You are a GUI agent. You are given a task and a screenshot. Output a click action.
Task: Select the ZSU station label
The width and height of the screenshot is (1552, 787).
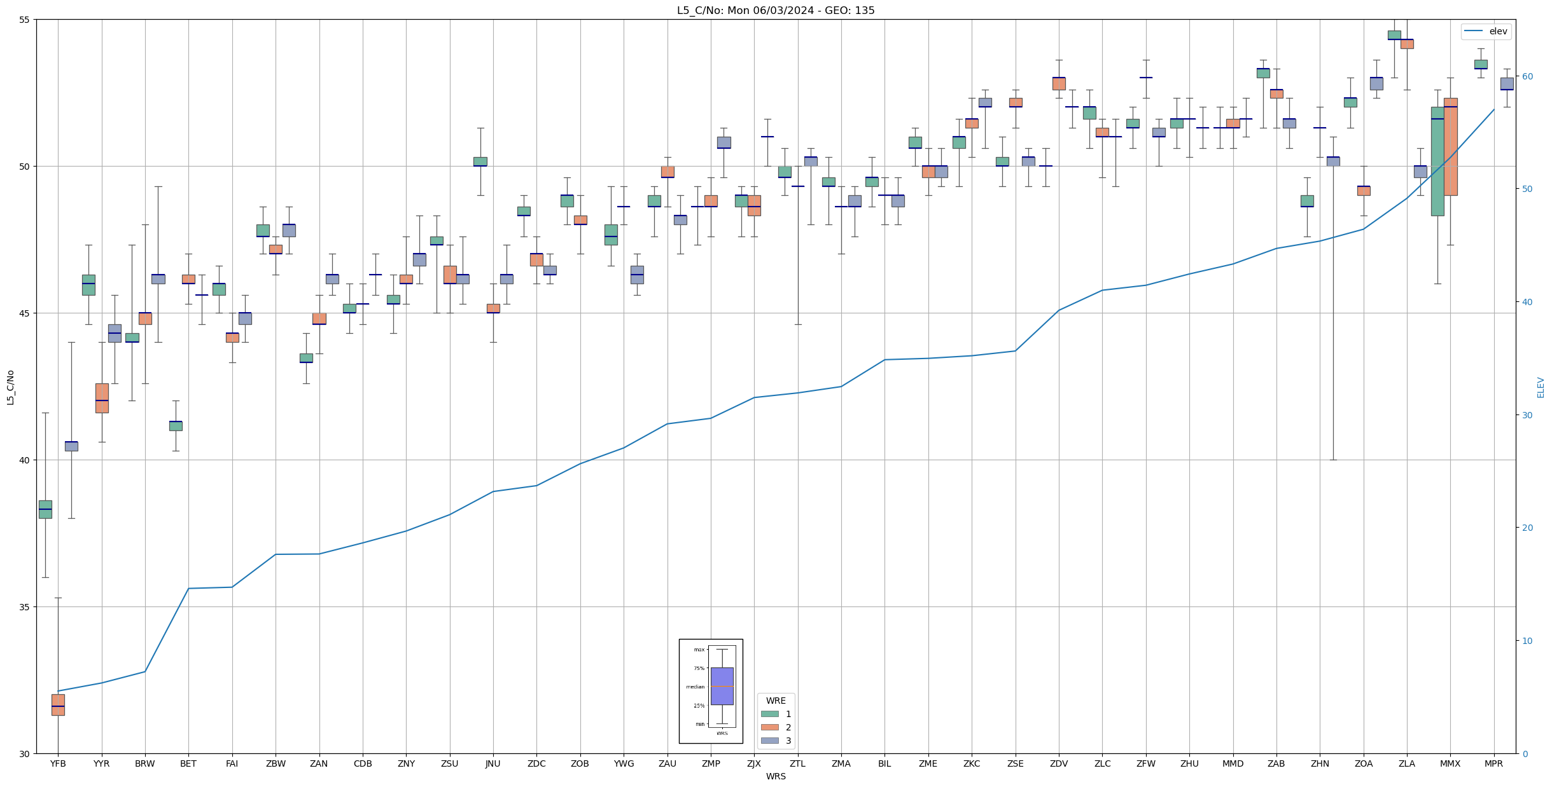pyautogui.click(x=450, y=763)
